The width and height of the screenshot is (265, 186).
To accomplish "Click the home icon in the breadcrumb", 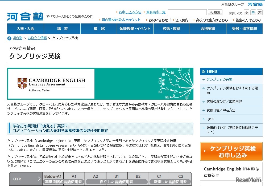I will pos(9,38).
